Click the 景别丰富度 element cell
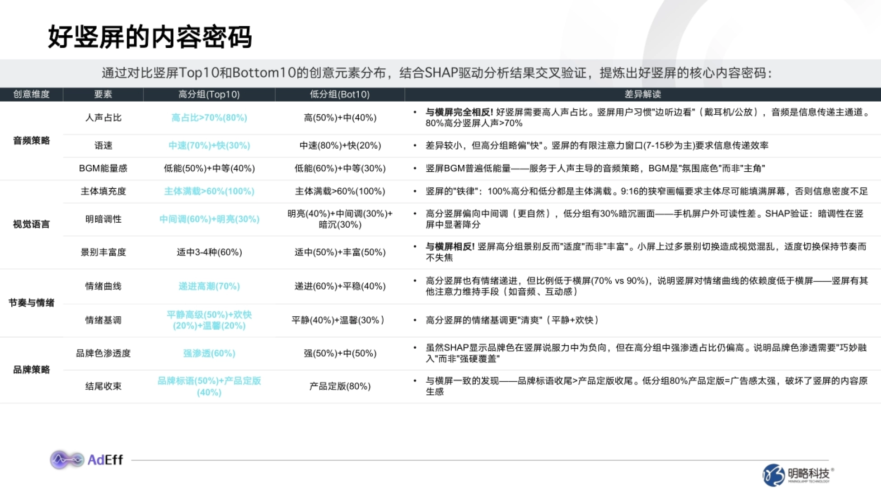This screenshot has height=496, width=881. 103,252
